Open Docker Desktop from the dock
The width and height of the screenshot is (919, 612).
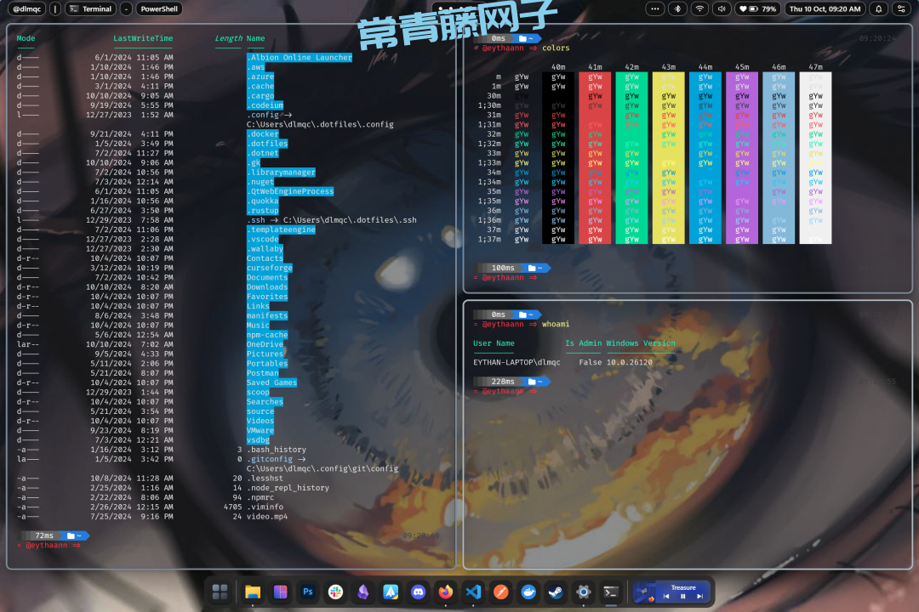pyautogui.click(x=528, y=592)
